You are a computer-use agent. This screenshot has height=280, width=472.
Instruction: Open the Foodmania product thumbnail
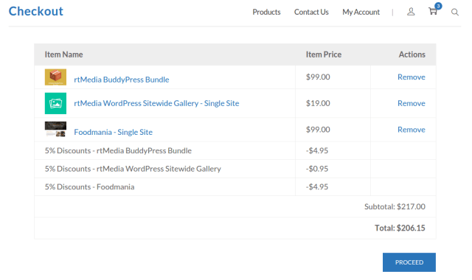click(56, 130)
